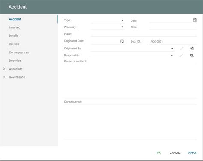
Task: Open the Originated By dropdown
Action: pyautogui.click(x=172, y=49)
